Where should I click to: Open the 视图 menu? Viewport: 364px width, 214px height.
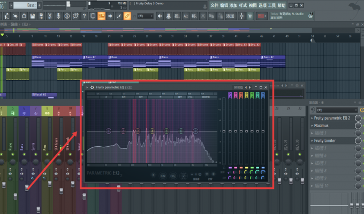click(253, 5)
